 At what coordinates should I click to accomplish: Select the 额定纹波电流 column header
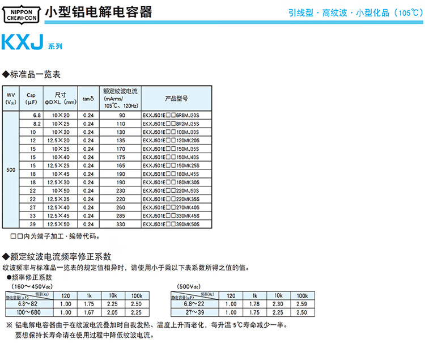point(121,98)
